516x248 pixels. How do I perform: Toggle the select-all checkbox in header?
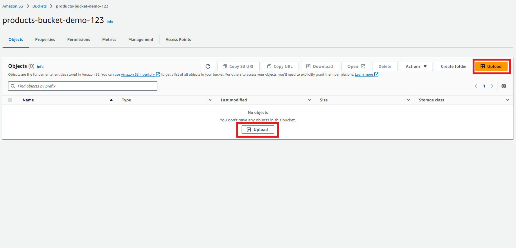tap(10, 100)
